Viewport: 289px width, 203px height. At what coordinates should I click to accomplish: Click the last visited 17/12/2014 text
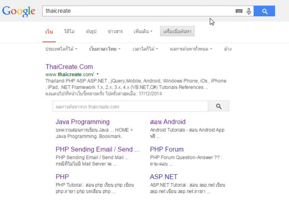[x=103, y=94]
